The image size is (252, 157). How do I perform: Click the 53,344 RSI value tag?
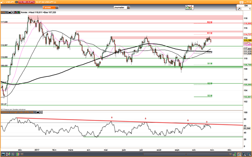[247, 128]
